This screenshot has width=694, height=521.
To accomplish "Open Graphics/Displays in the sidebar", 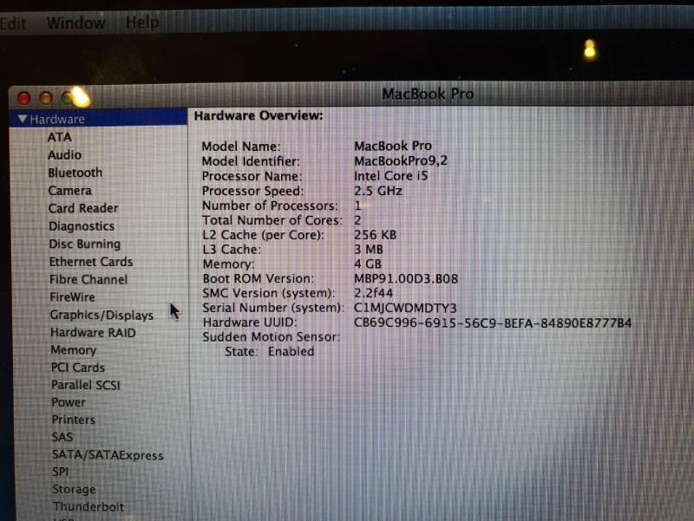I will (x=101, y=315).
